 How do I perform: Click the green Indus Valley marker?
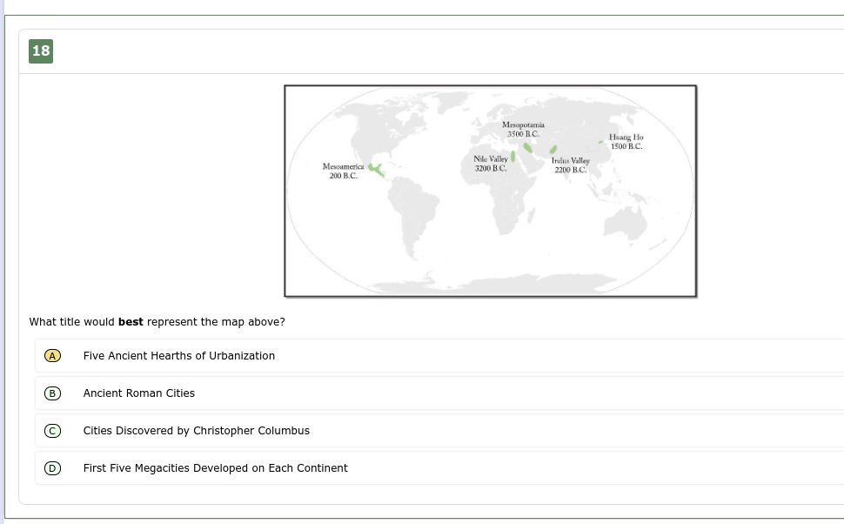(x=553, y=150)
